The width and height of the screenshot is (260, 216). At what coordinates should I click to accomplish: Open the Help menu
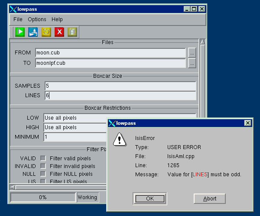coord(57,19)
